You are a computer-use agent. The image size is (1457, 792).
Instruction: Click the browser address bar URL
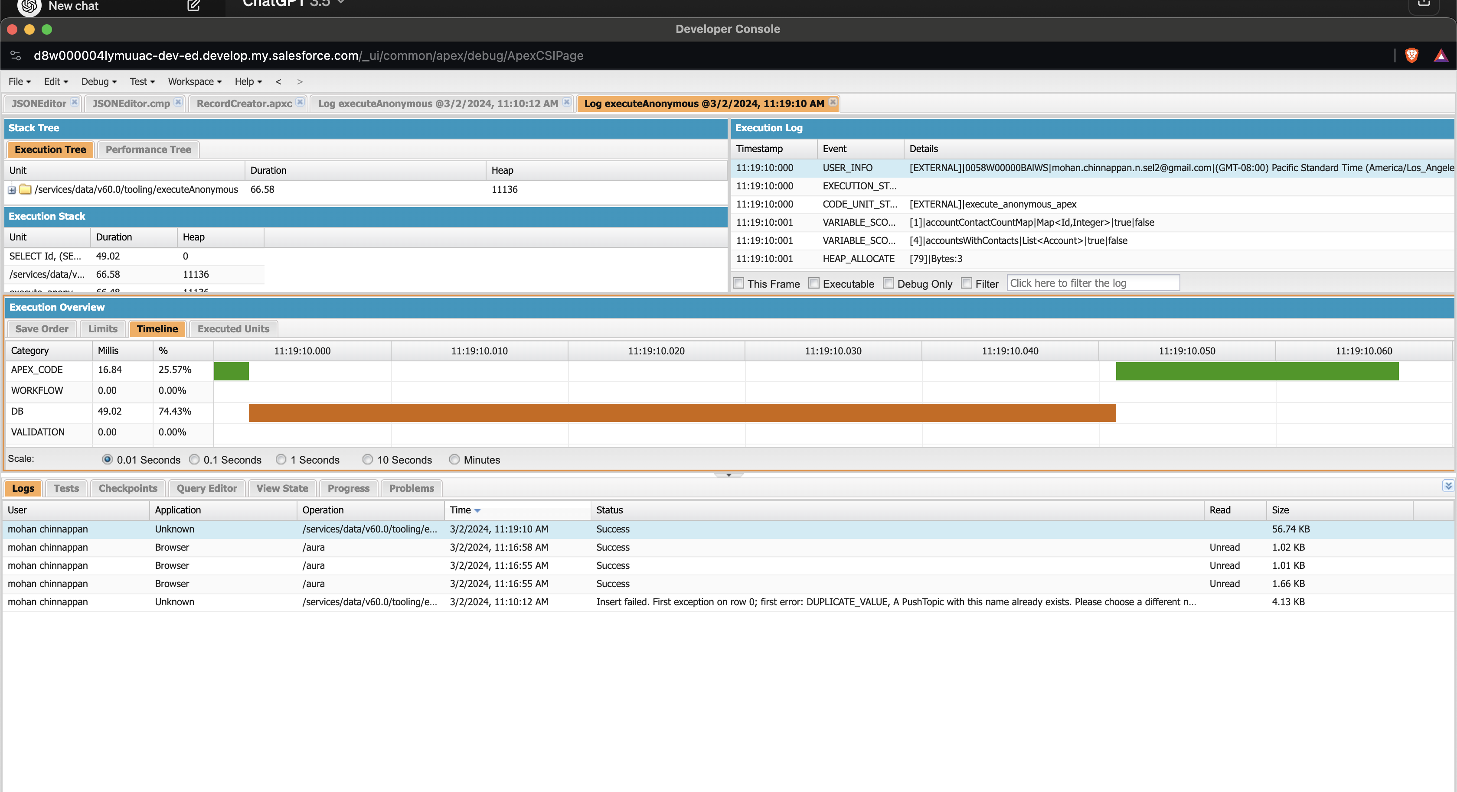308,55
